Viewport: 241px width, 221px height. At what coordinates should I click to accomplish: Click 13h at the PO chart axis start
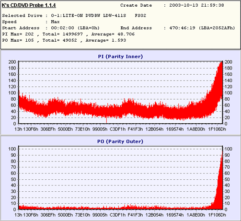point(18,215)
